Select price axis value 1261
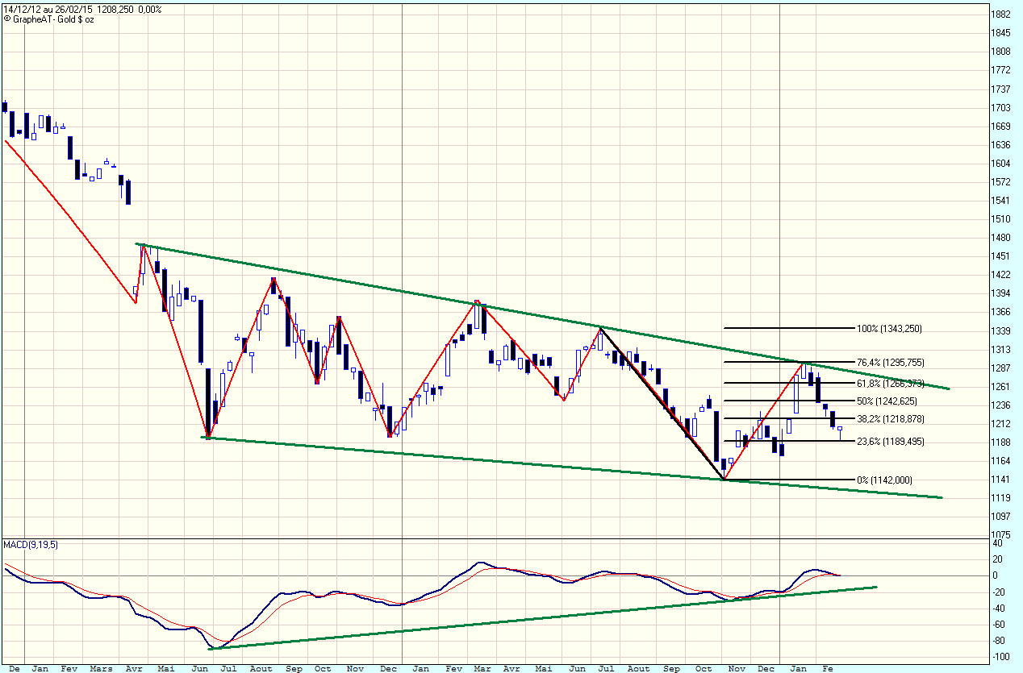This screenshot has height=673, width=1023. [x=1001, y=387]
